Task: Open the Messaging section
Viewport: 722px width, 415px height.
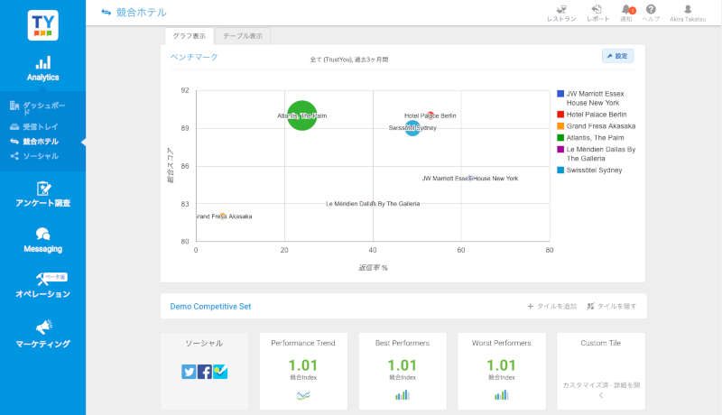Action: pyautogui.click(x=42, y=240)
